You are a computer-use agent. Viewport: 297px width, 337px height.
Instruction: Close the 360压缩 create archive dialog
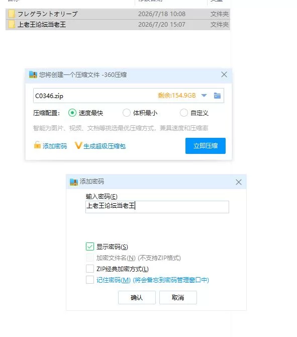pyautogui.click(x=224, y=74)
